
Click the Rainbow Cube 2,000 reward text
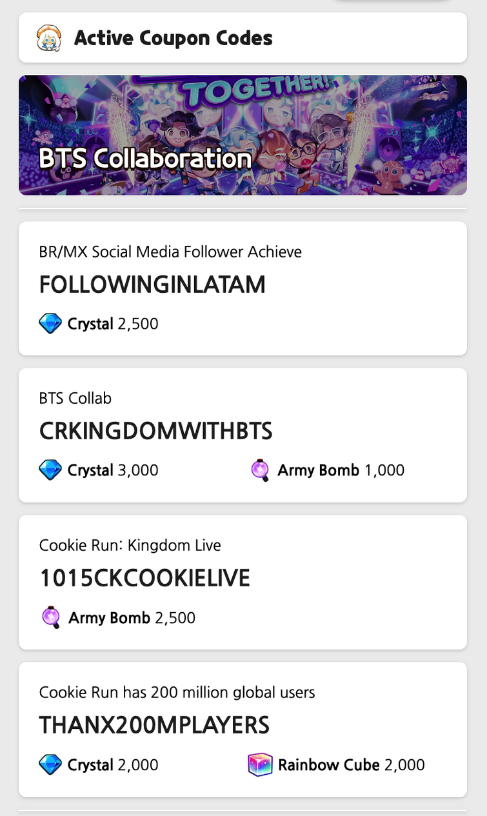[351, 765]
